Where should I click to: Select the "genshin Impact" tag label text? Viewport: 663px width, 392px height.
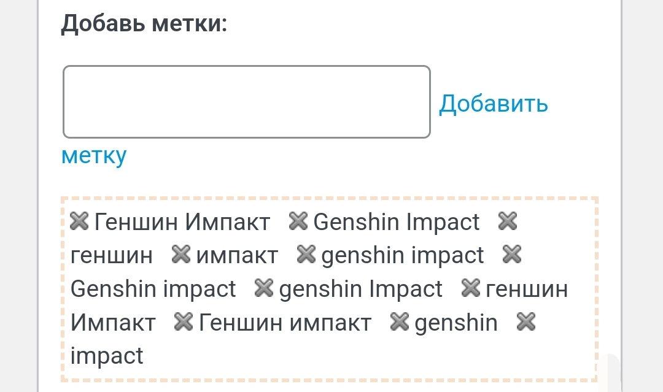tap(361, 289)
